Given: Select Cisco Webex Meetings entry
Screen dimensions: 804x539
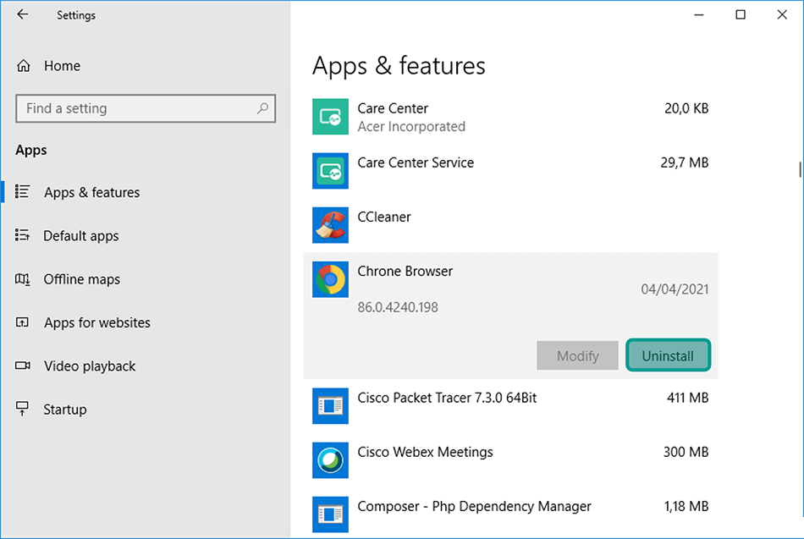Looking at the screenshot, I should pos(425,452).
